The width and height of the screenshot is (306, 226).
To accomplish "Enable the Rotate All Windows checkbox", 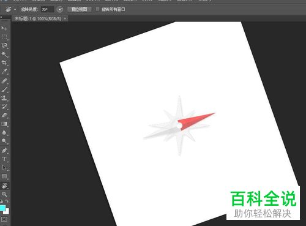I will (x=97, y=9).
